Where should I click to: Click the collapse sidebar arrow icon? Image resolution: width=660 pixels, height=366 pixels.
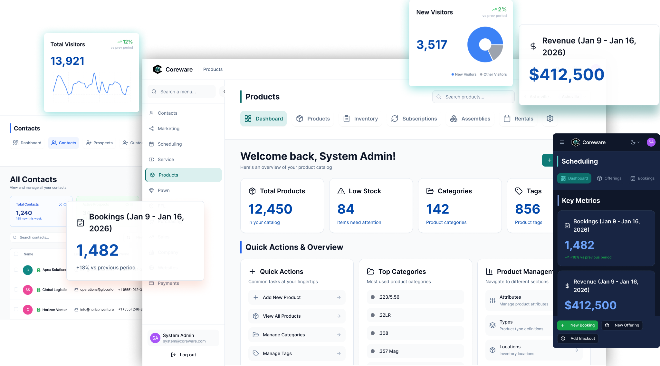pos(223,91)
